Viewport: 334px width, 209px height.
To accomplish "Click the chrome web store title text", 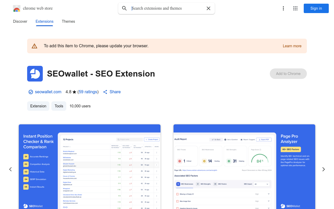I will pyautogui.click(x=38, y=8).
